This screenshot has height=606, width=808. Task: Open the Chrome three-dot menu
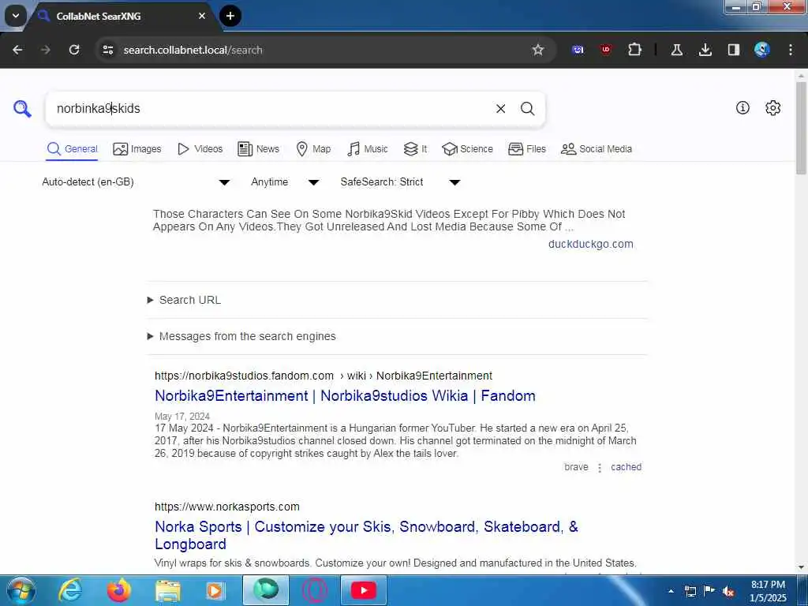point(791,50)
